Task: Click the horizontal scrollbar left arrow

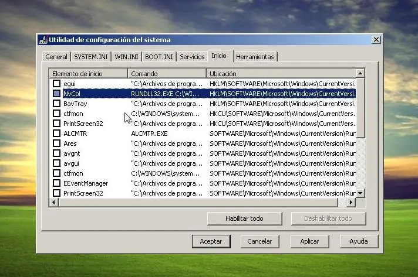Action: (54, 202)
